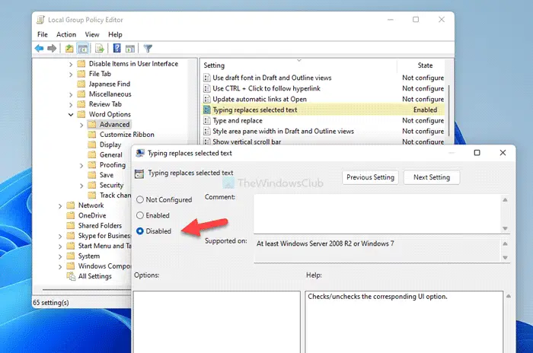Screen dimensions: 533x353
Task: Expand the Security tree node
Action: pyautogui.click(x=81, y=186)
